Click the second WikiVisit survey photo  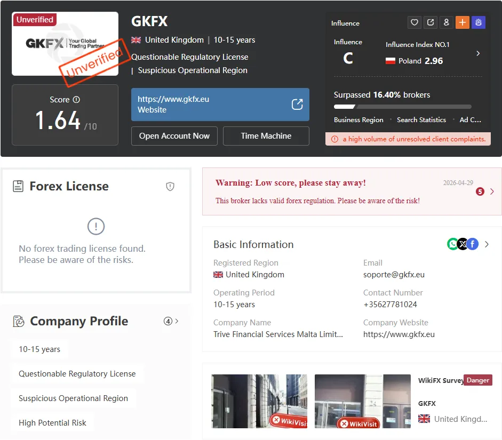363,401
